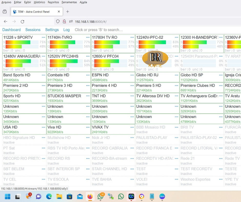Image resolution: width=241 pixels, height=202 pixels.
Task: Open the Arquivo menu
Action: click(6, 2)
